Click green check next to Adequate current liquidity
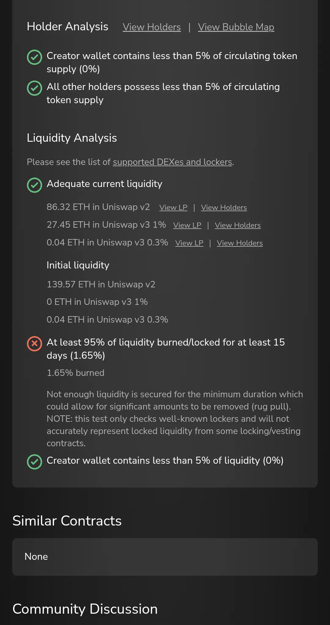Screen dimensions: 330x625 click(x=35, y=185)
